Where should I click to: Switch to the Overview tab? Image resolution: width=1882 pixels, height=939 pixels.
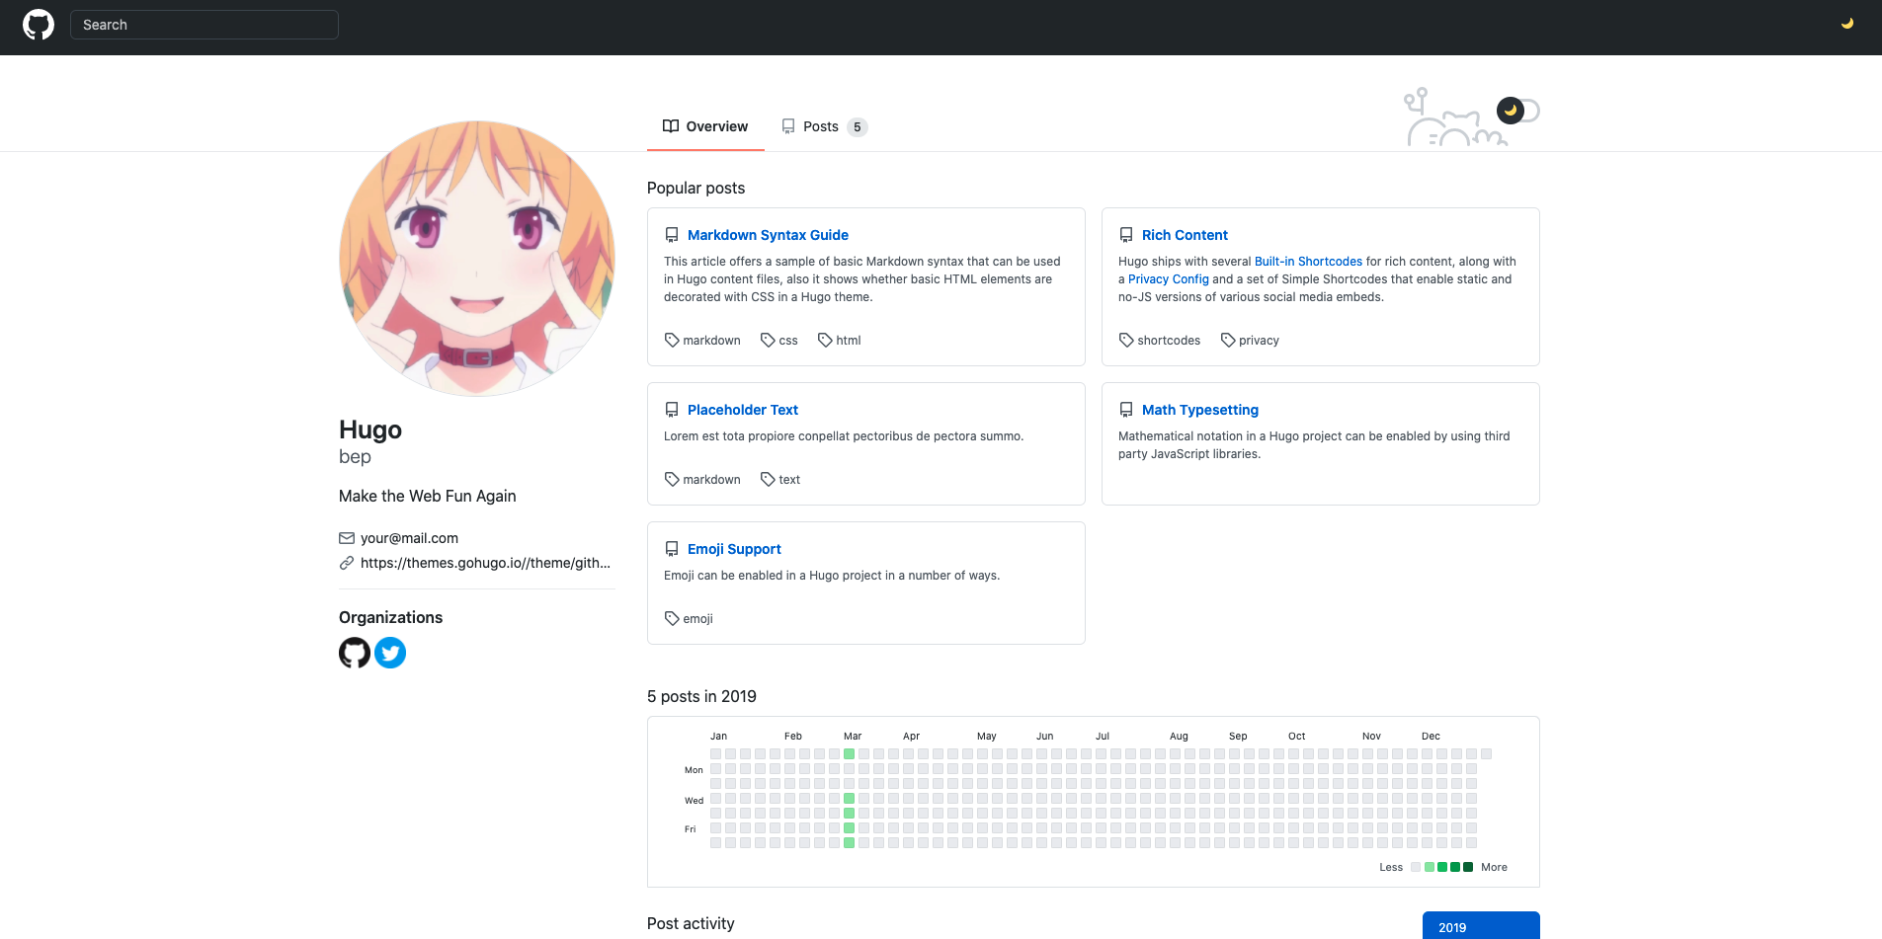pyautogui.click(x=705, y=126)
